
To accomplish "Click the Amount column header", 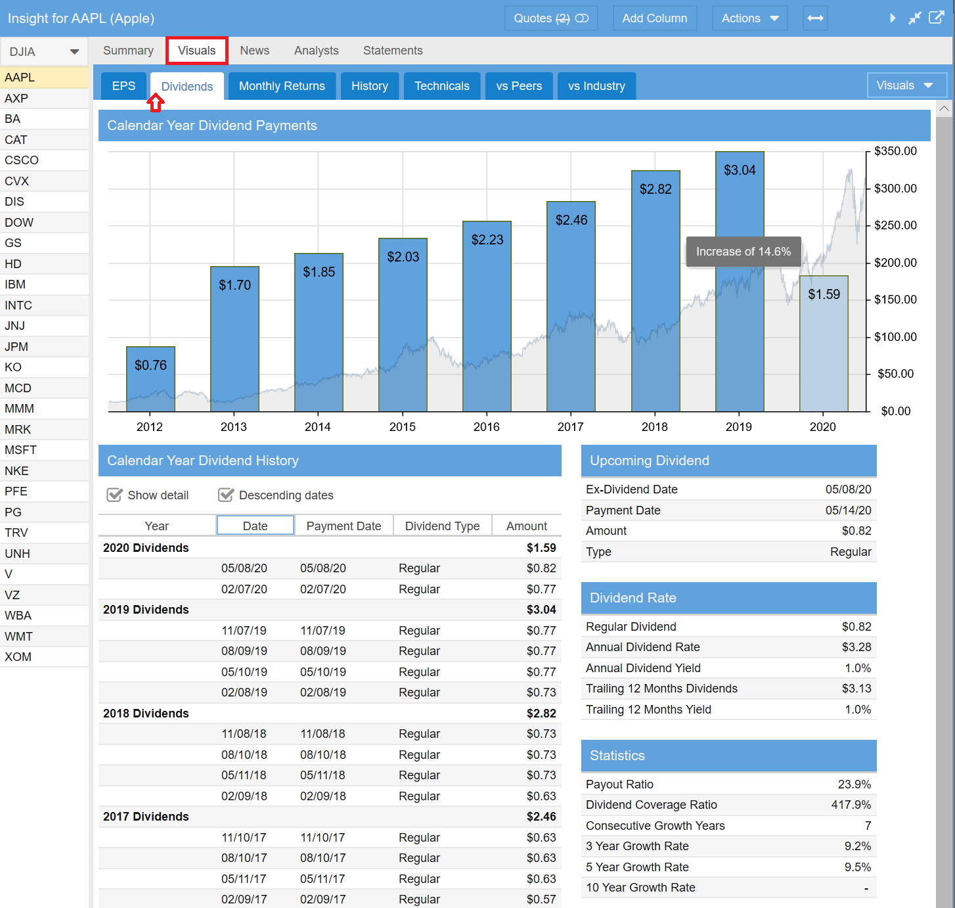I will pos(527,526).
